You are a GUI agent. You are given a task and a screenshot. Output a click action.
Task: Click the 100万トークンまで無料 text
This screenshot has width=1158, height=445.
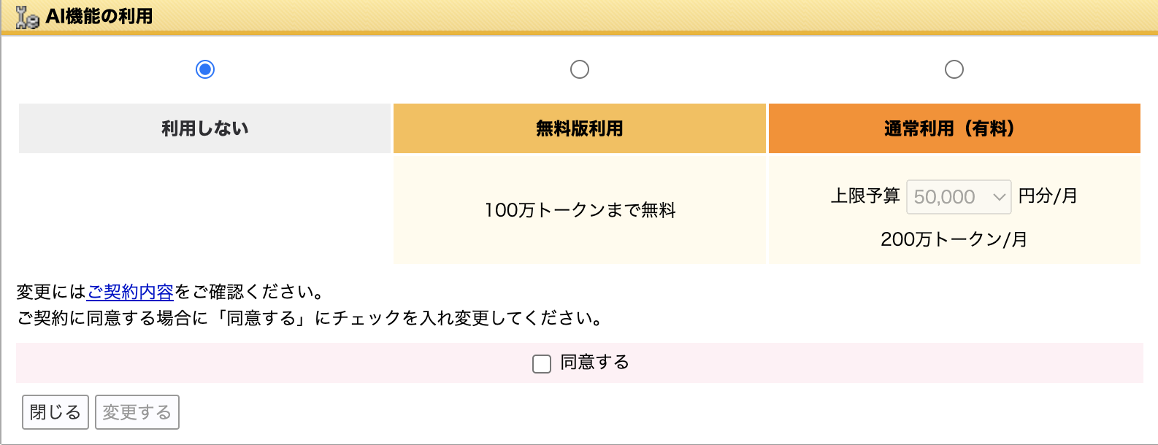coord(580,210)
